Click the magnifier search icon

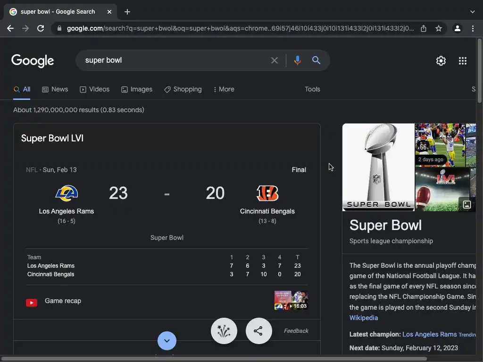(316, 60)
